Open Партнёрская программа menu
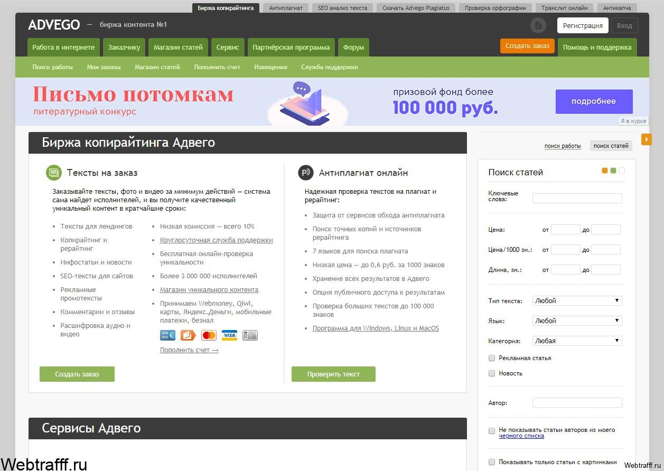 291,48
